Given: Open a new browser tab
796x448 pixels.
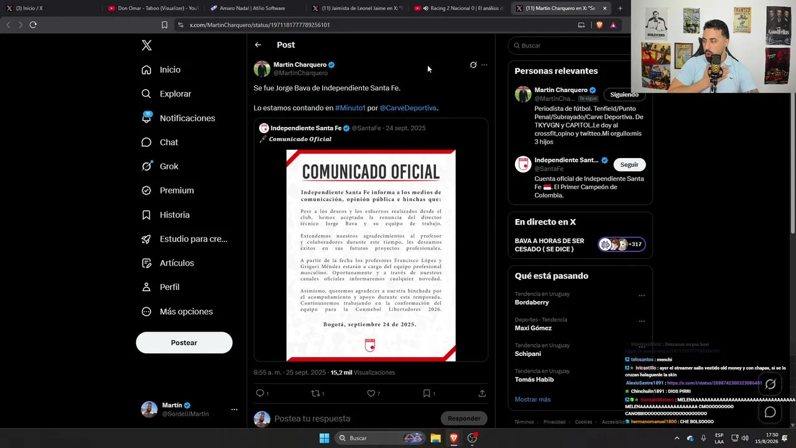Looking at the screenshot, I should tap(620, 8).
